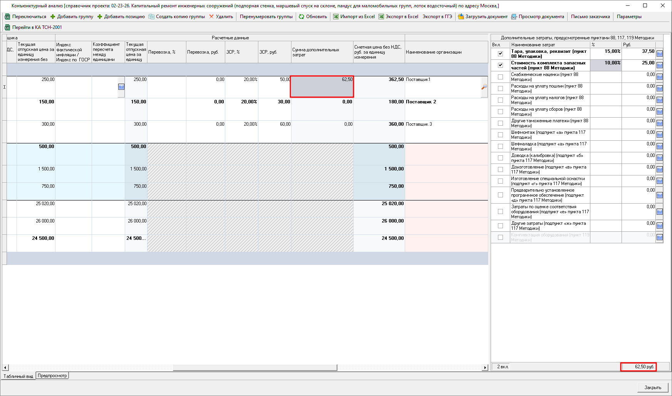672x396 pixels.
Task: Click the red X Удалить icon
Action: 211,17
